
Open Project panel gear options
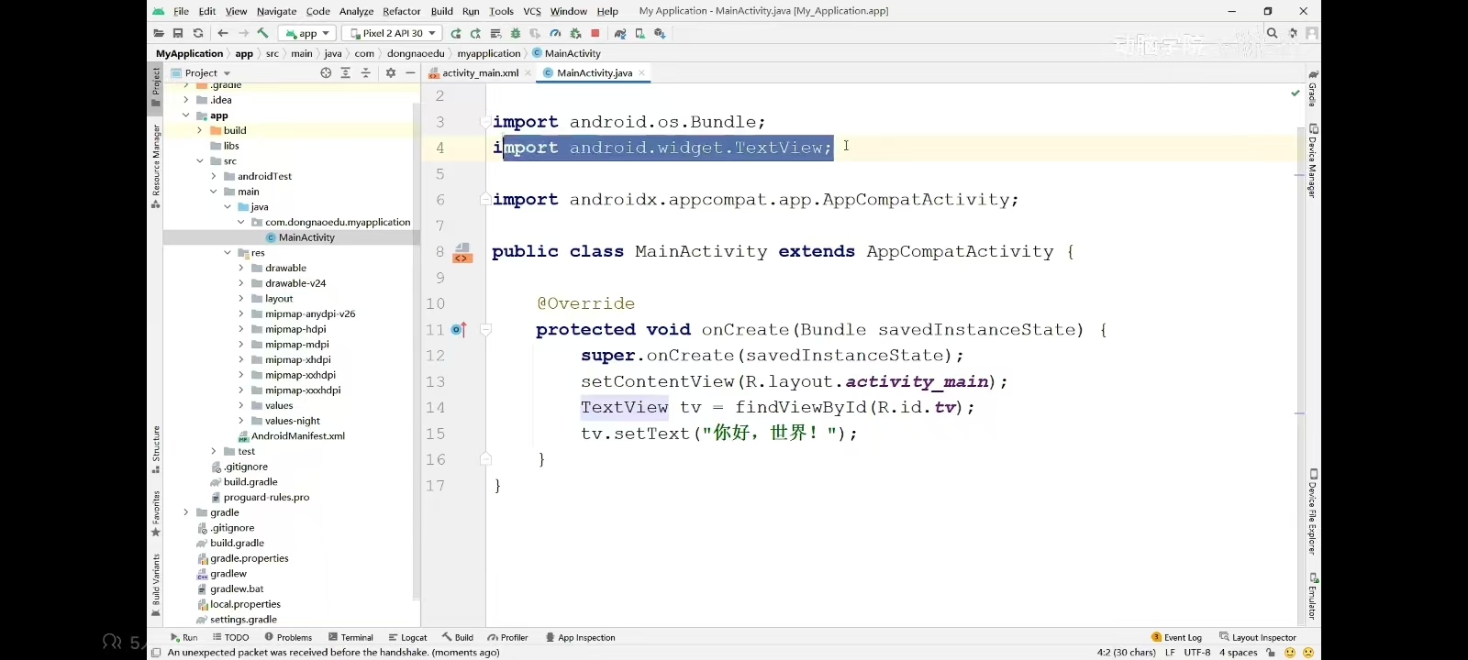tap(391, 72)
